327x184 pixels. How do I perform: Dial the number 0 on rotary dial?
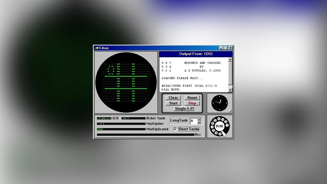(220, 134)
